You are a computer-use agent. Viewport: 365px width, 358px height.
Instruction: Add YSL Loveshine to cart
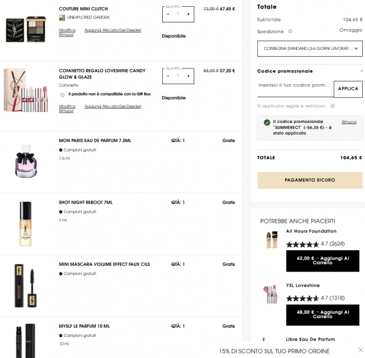[323, 315]
